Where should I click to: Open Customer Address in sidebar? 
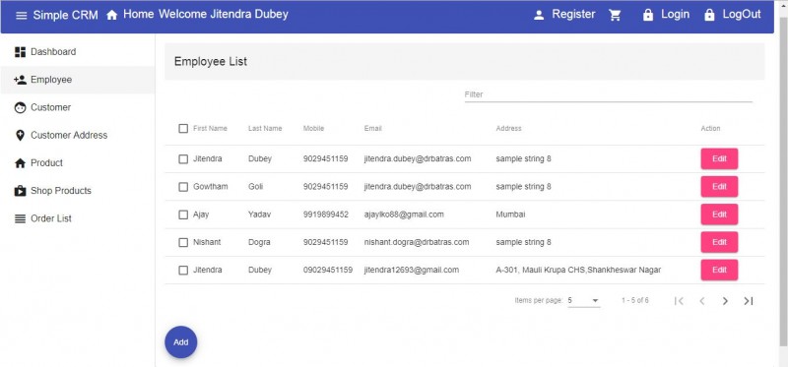pos(78,136)
